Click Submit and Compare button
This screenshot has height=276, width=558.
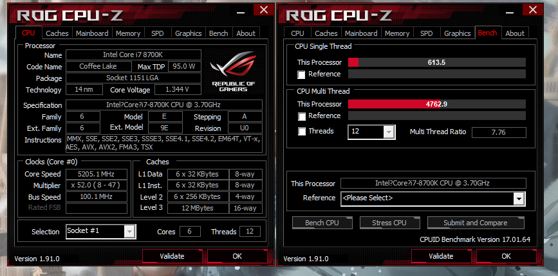pos(476,223)
